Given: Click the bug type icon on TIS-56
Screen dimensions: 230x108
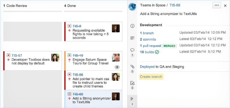Looking at the screenshot, I should tap(69, 74).
